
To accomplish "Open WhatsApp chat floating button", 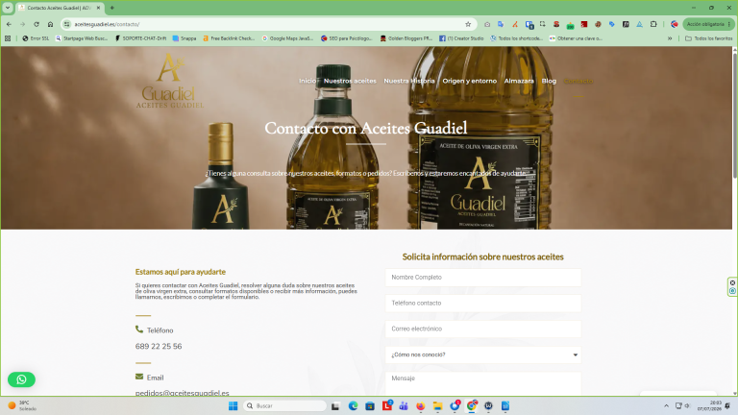I will (x=21, y=379).
